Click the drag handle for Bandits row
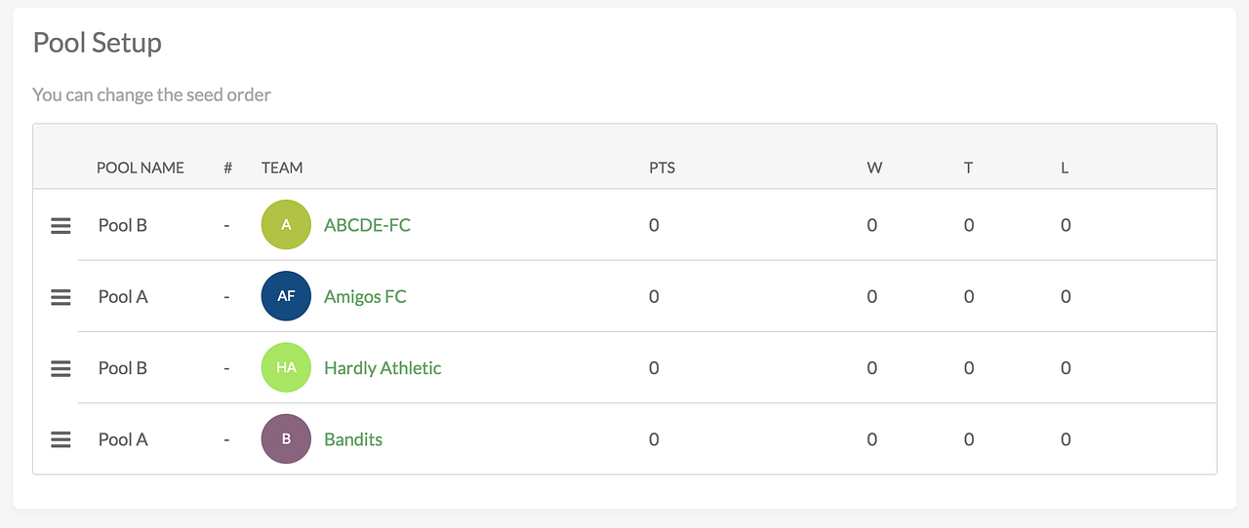Screen dimensions: 1249x528 tap(60, 439)
